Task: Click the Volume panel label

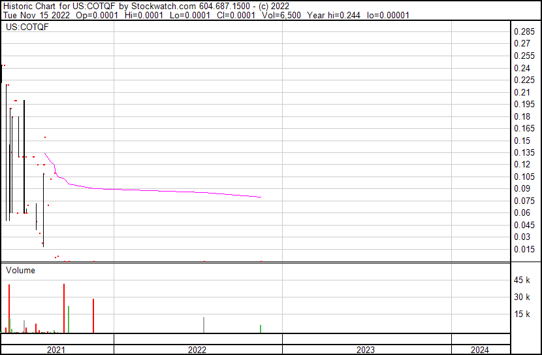Action: click(x=20, y=270)
